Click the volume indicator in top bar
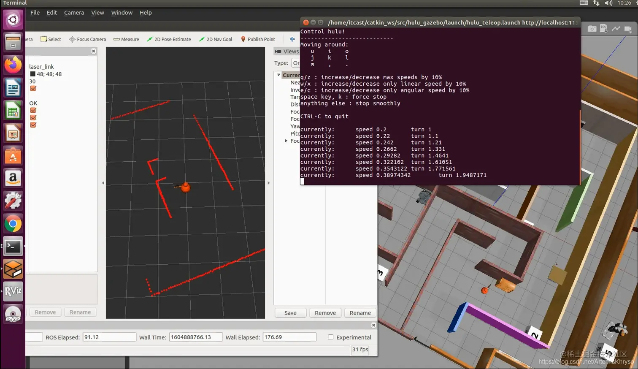Viewport: 638px width, 369px height. [608, 3]
